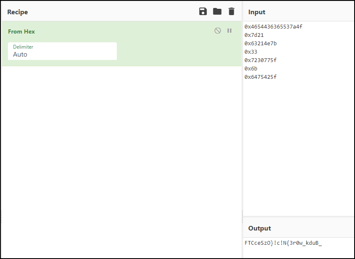Screen dimensions: 355x259
Task: Toggle breakpoint on From Hex operation
Action: (x=229, y=31)
